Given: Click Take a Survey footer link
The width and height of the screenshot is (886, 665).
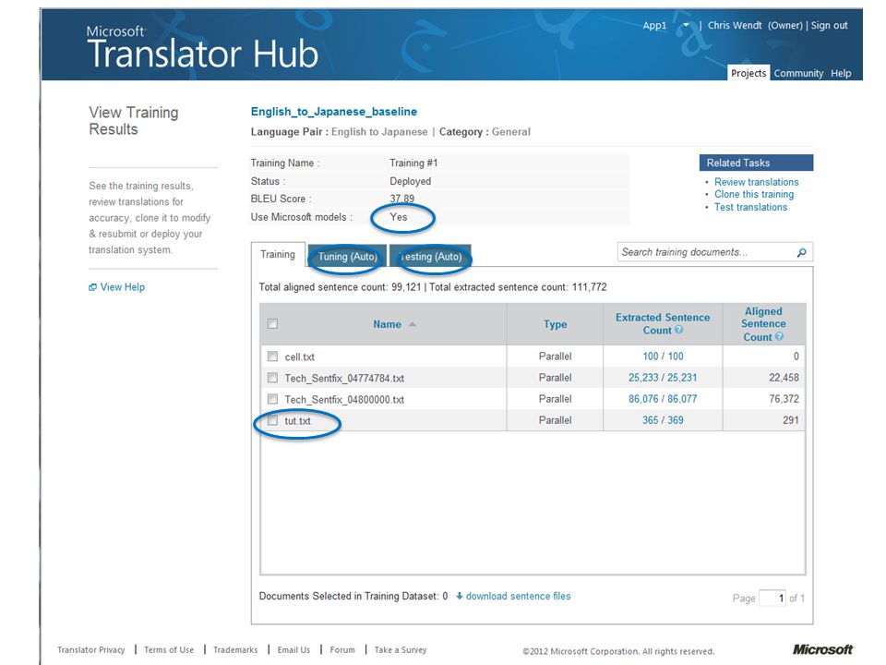Looking at the screenshot, I should tap(400, 649).
